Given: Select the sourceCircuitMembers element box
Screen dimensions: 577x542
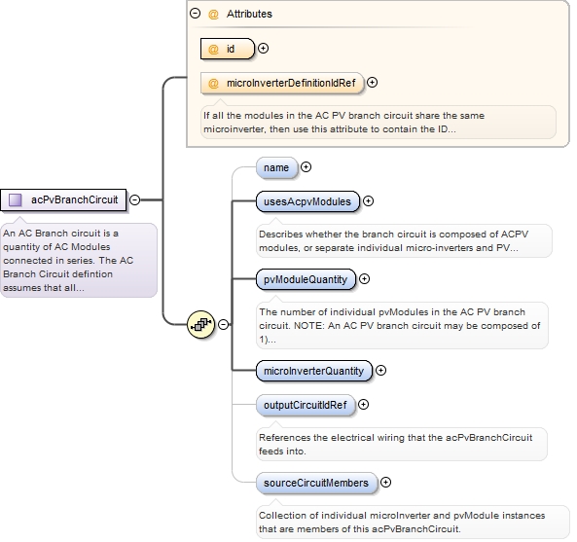Looking at the screenshot, I should (316, 483).
